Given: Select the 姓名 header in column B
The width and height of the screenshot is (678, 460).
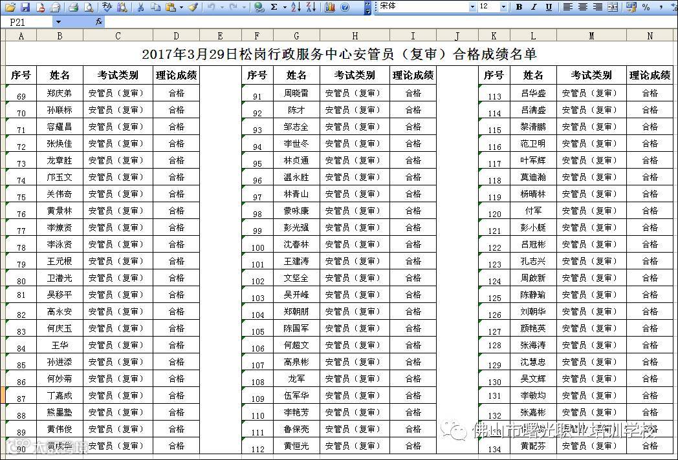Looking at the screenshot, I should [x=60, y=75].
